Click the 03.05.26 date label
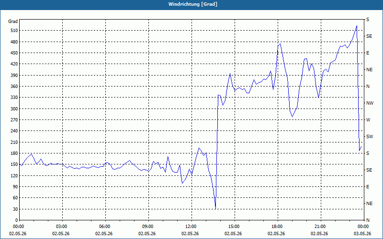Screen dimensions: 383x239 [x=362, y=234]
